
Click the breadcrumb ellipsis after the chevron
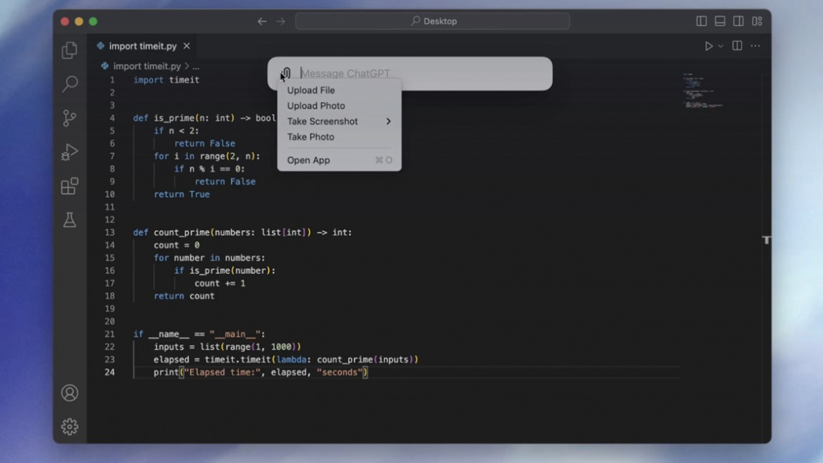coord(196,66)
